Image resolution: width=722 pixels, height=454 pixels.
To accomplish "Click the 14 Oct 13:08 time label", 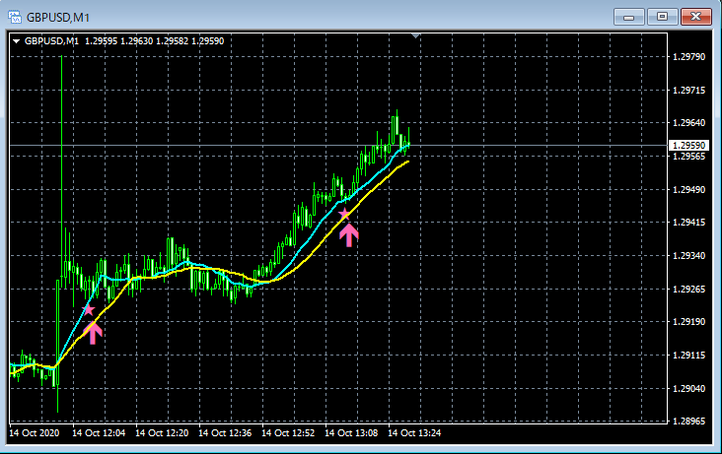I will (351, 433).
